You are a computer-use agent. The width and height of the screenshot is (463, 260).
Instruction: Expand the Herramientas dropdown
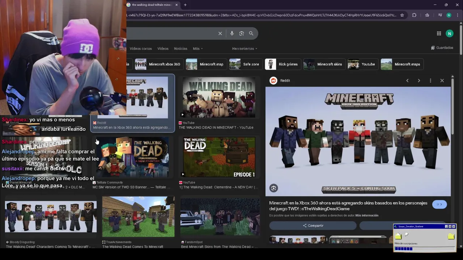(245, 48)
